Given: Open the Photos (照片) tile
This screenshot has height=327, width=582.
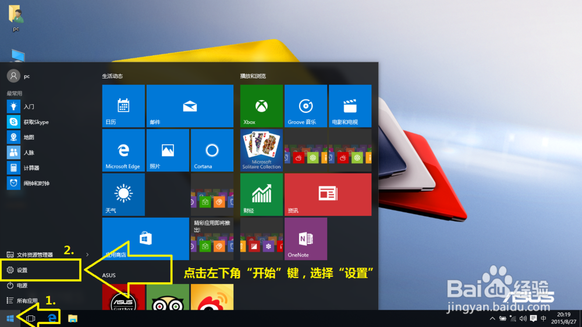Looking at the screenshot, I should click(x=168, y=150).
